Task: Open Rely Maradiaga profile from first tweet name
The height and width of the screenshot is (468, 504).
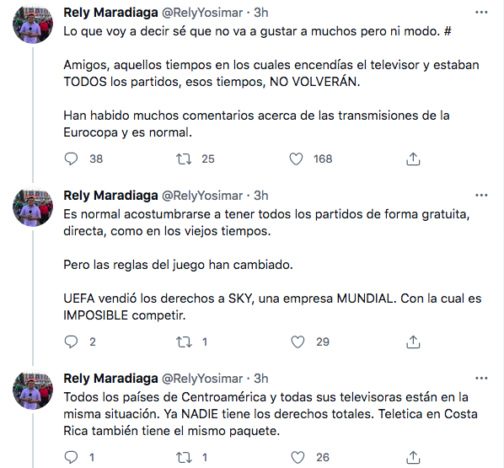Action: 110,13
